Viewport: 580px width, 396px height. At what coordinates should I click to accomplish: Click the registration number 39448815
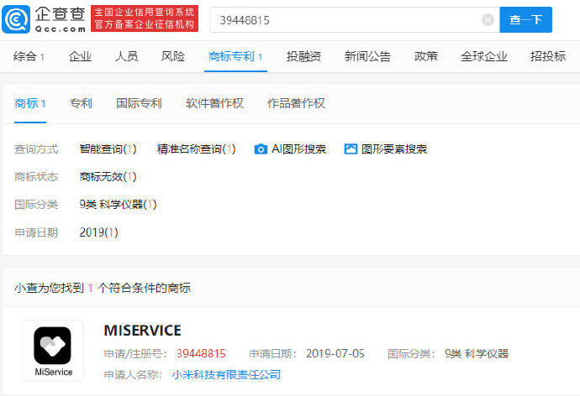[201, 353]
